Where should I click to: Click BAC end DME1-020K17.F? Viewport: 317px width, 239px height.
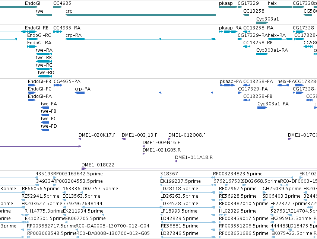click(80, 139)
